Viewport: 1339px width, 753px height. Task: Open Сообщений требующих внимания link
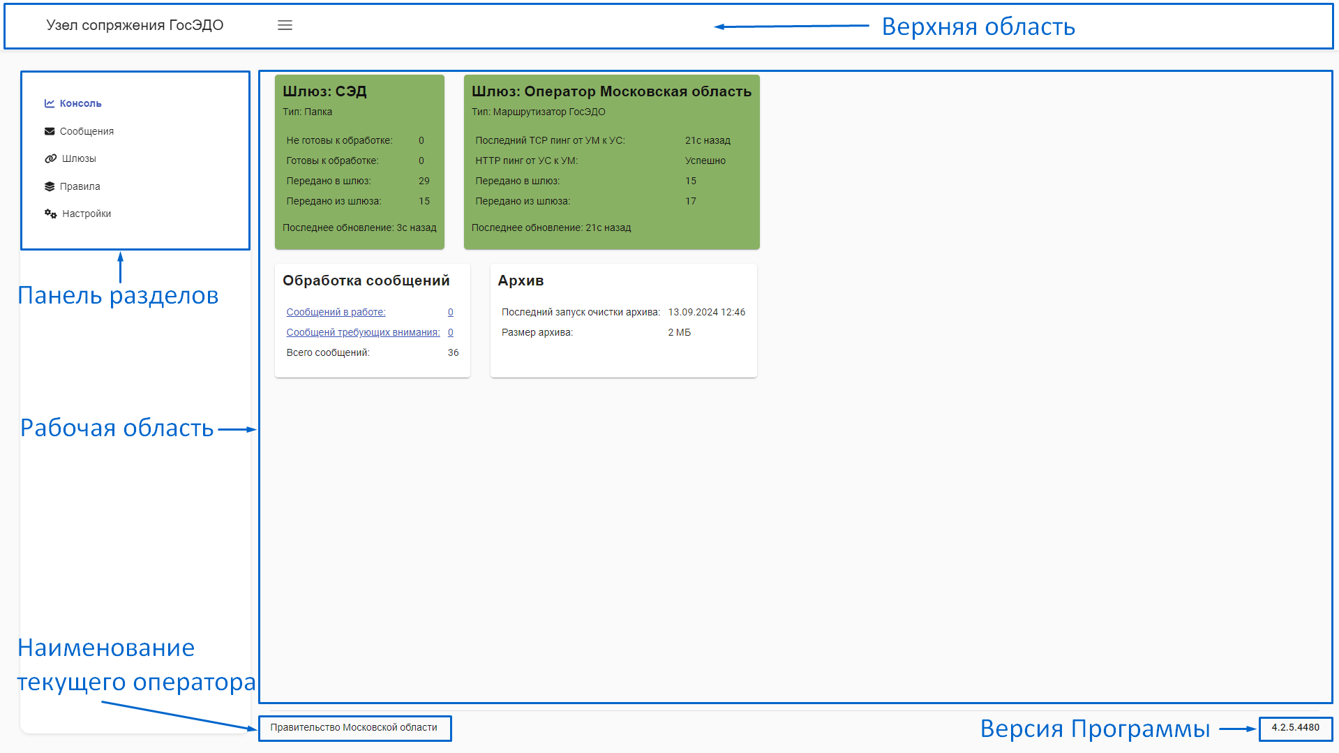pos(363,332)
